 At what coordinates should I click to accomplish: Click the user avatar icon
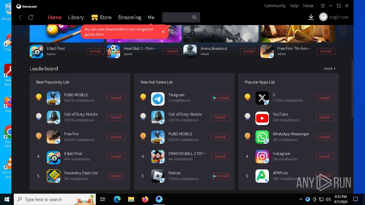pos(323,17)
